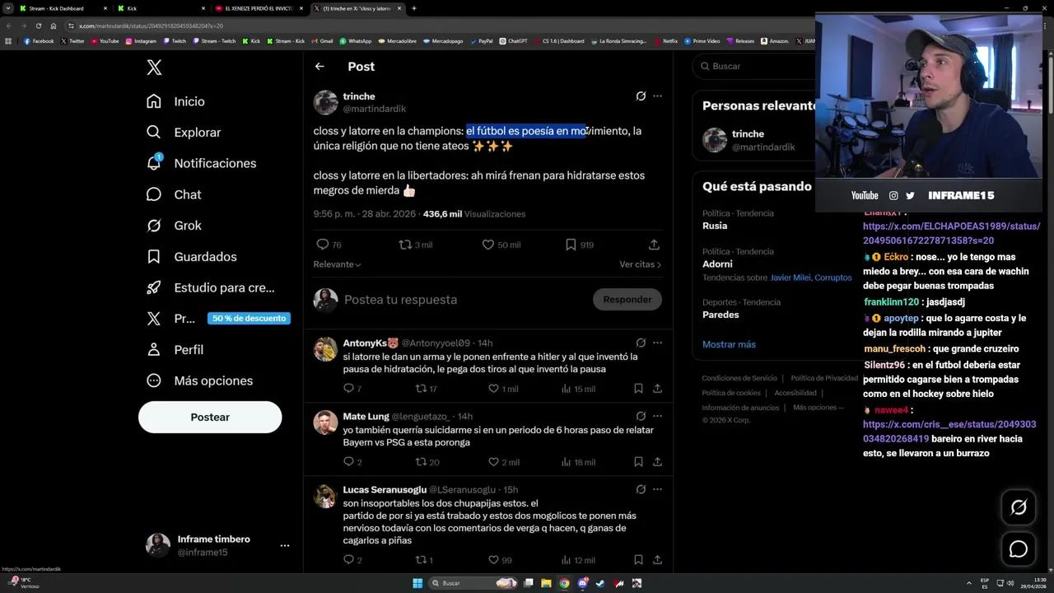This screenshot has height=593, width=1054.
Task: Bookmark AntonyKs reply
Action: tap(638, 389)
